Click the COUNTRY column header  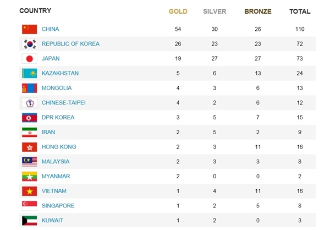point(35,11)
